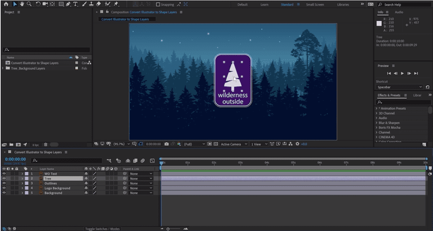Screen dimensions: 433x231
Task: Hide the WO Text layer
Action: coord(4,173)
